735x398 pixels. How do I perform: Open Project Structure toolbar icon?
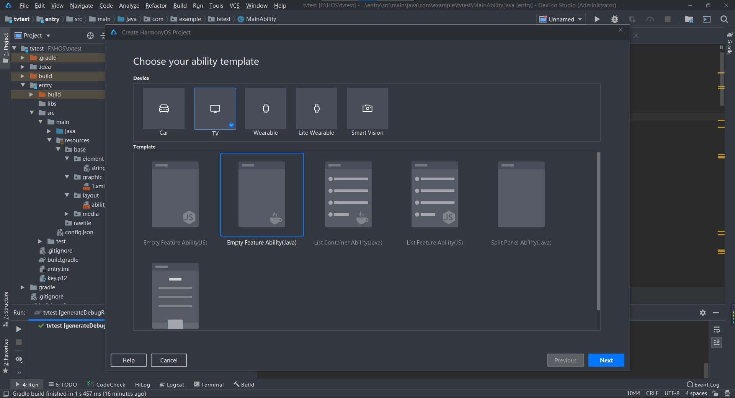(x=689, y=19)
